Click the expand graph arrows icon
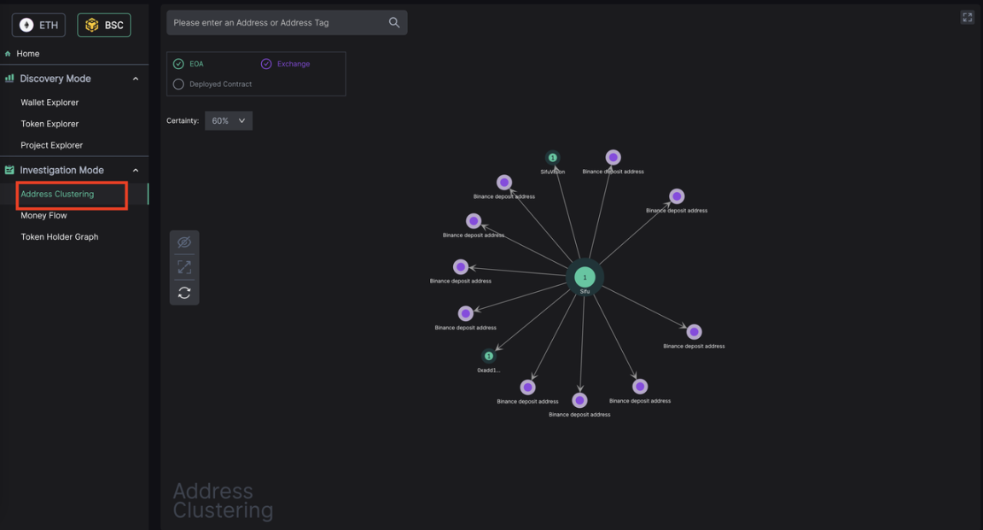This screenshot has width=983, height=530. point(184,267)
